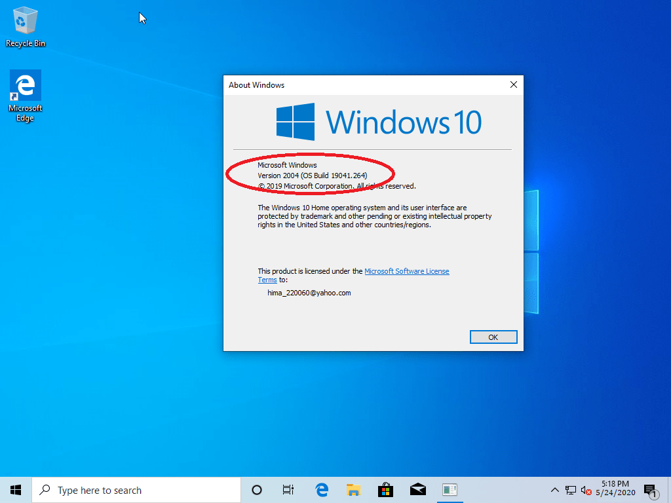
Task: Click the 'Version 2004 (OS Build 19041.264)' text
Action: point(313,176)
